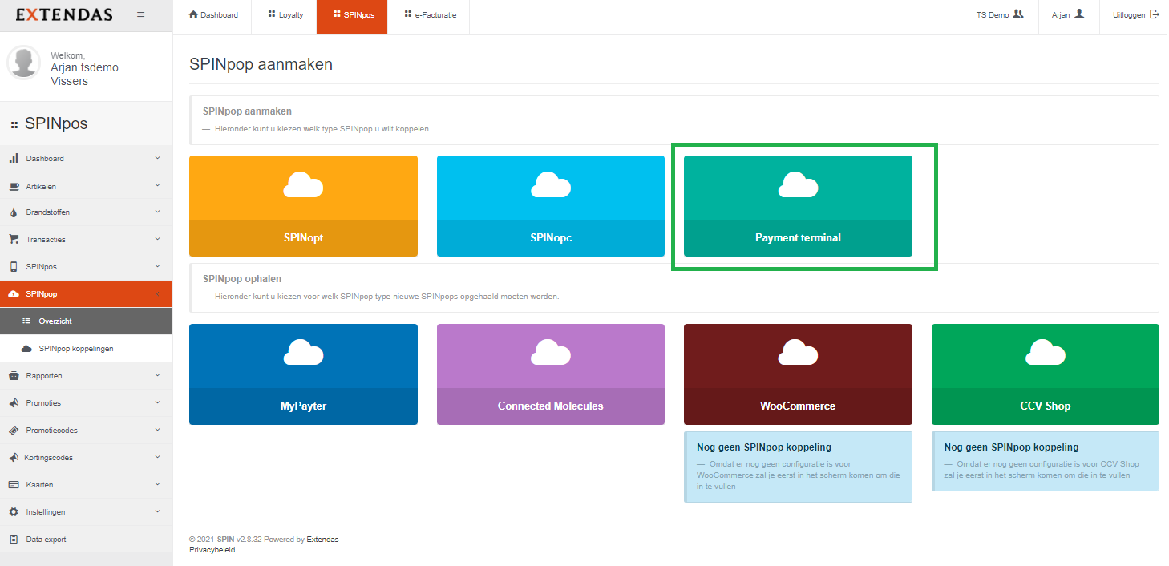Click the WooCommerce label button

(798, 406)
